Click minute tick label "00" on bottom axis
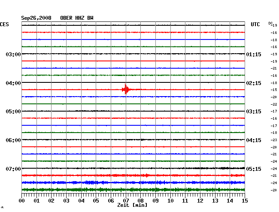Screen dimensions: 279x212 (x=22, y=201)
